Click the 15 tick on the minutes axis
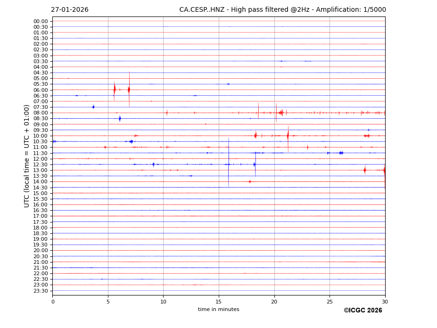Image resolution: width=437 pixels, height=328 pixels. coord(219,302)
